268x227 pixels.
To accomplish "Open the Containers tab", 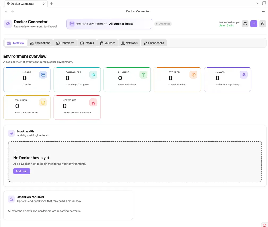I will coord(65,43).
